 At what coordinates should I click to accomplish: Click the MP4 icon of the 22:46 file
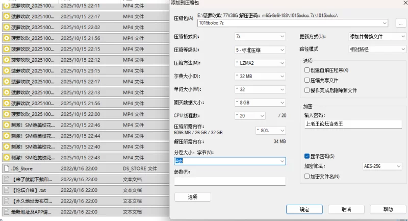pos(7,125)
